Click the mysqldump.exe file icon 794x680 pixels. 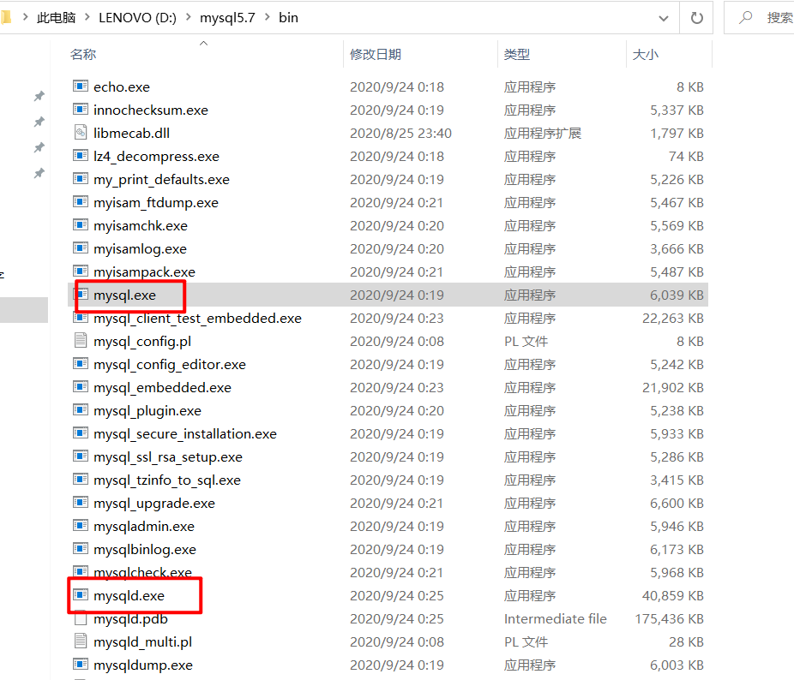tap(81, 664)
